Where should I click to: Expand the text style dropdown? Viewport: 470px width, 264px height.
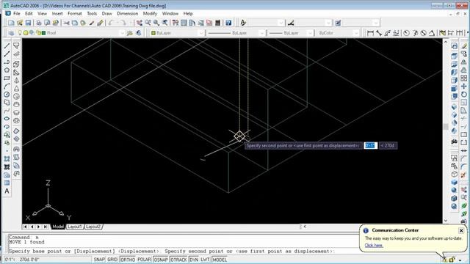click(x=281, y=23)
